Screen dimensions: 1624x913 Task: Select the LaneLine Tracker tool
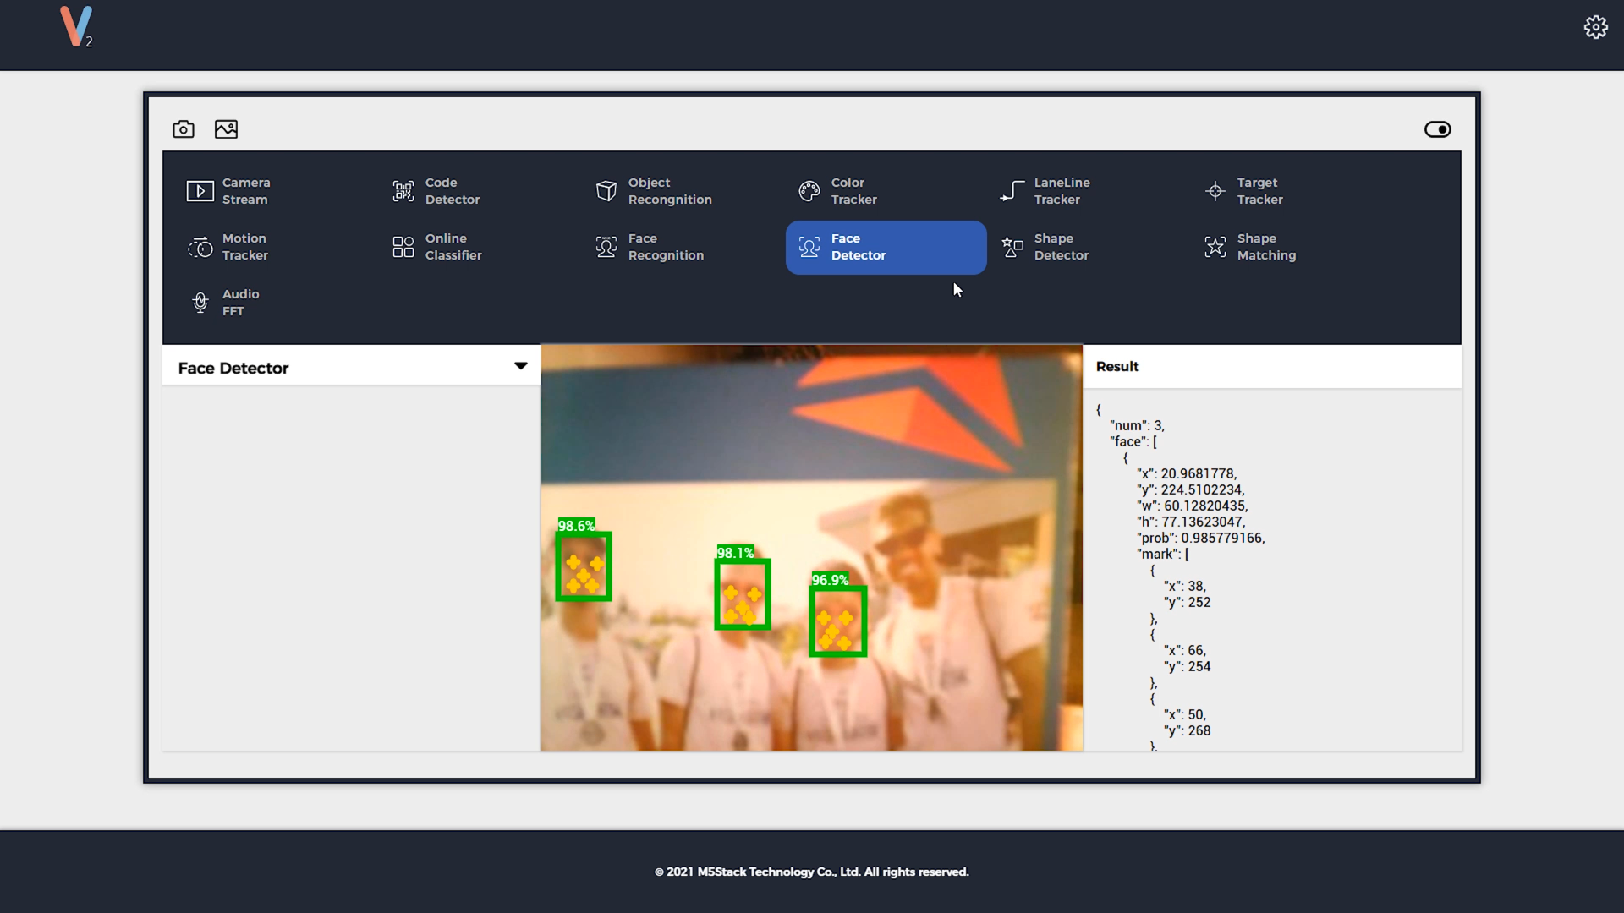point(1062,190)
